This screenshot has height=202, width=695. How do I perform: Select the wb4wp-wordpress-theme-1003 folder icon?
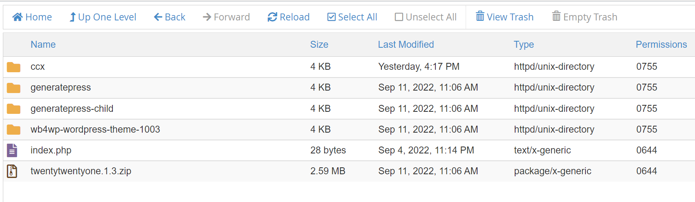[x=13, y=130]
